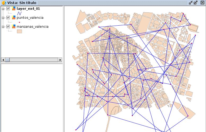This screenshot has width=206, height=132.
Task: Click the manzanas_valencia beige fill swatch
Action: click(x=19, y=31)
